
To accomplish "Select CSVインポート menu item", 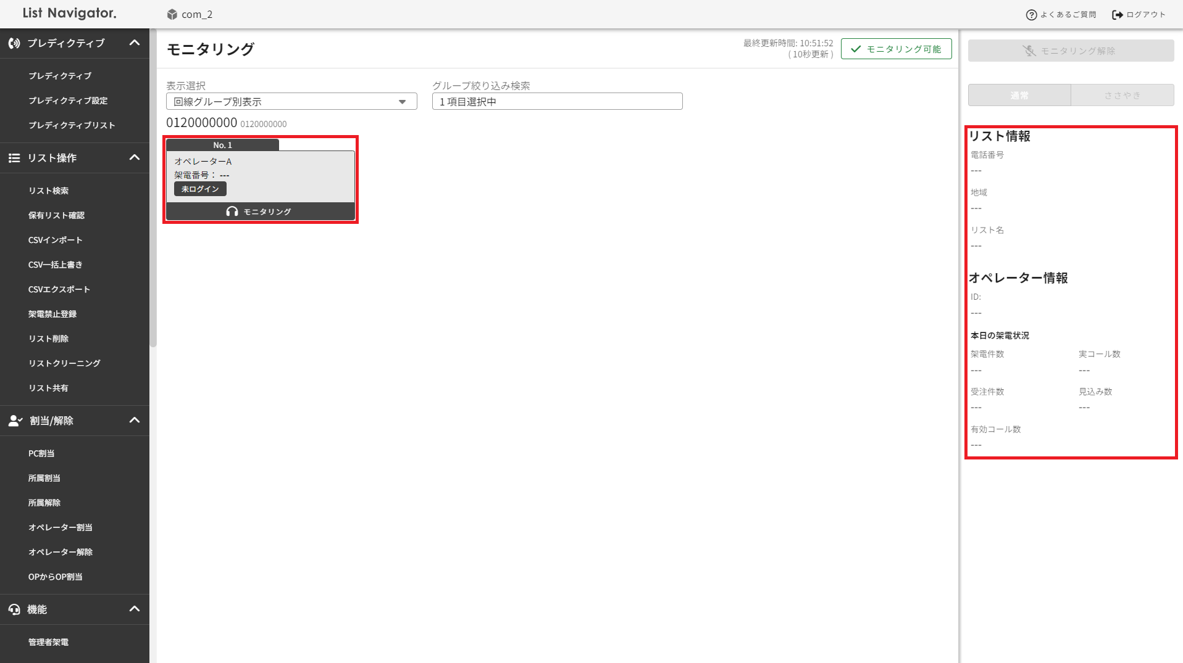I will click(x=55, y=240).
